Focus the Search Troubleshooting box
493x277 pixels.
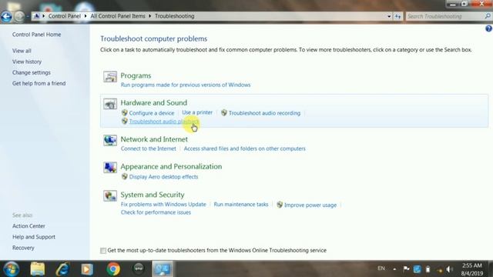pyautogui.click(x=444, y=16)
